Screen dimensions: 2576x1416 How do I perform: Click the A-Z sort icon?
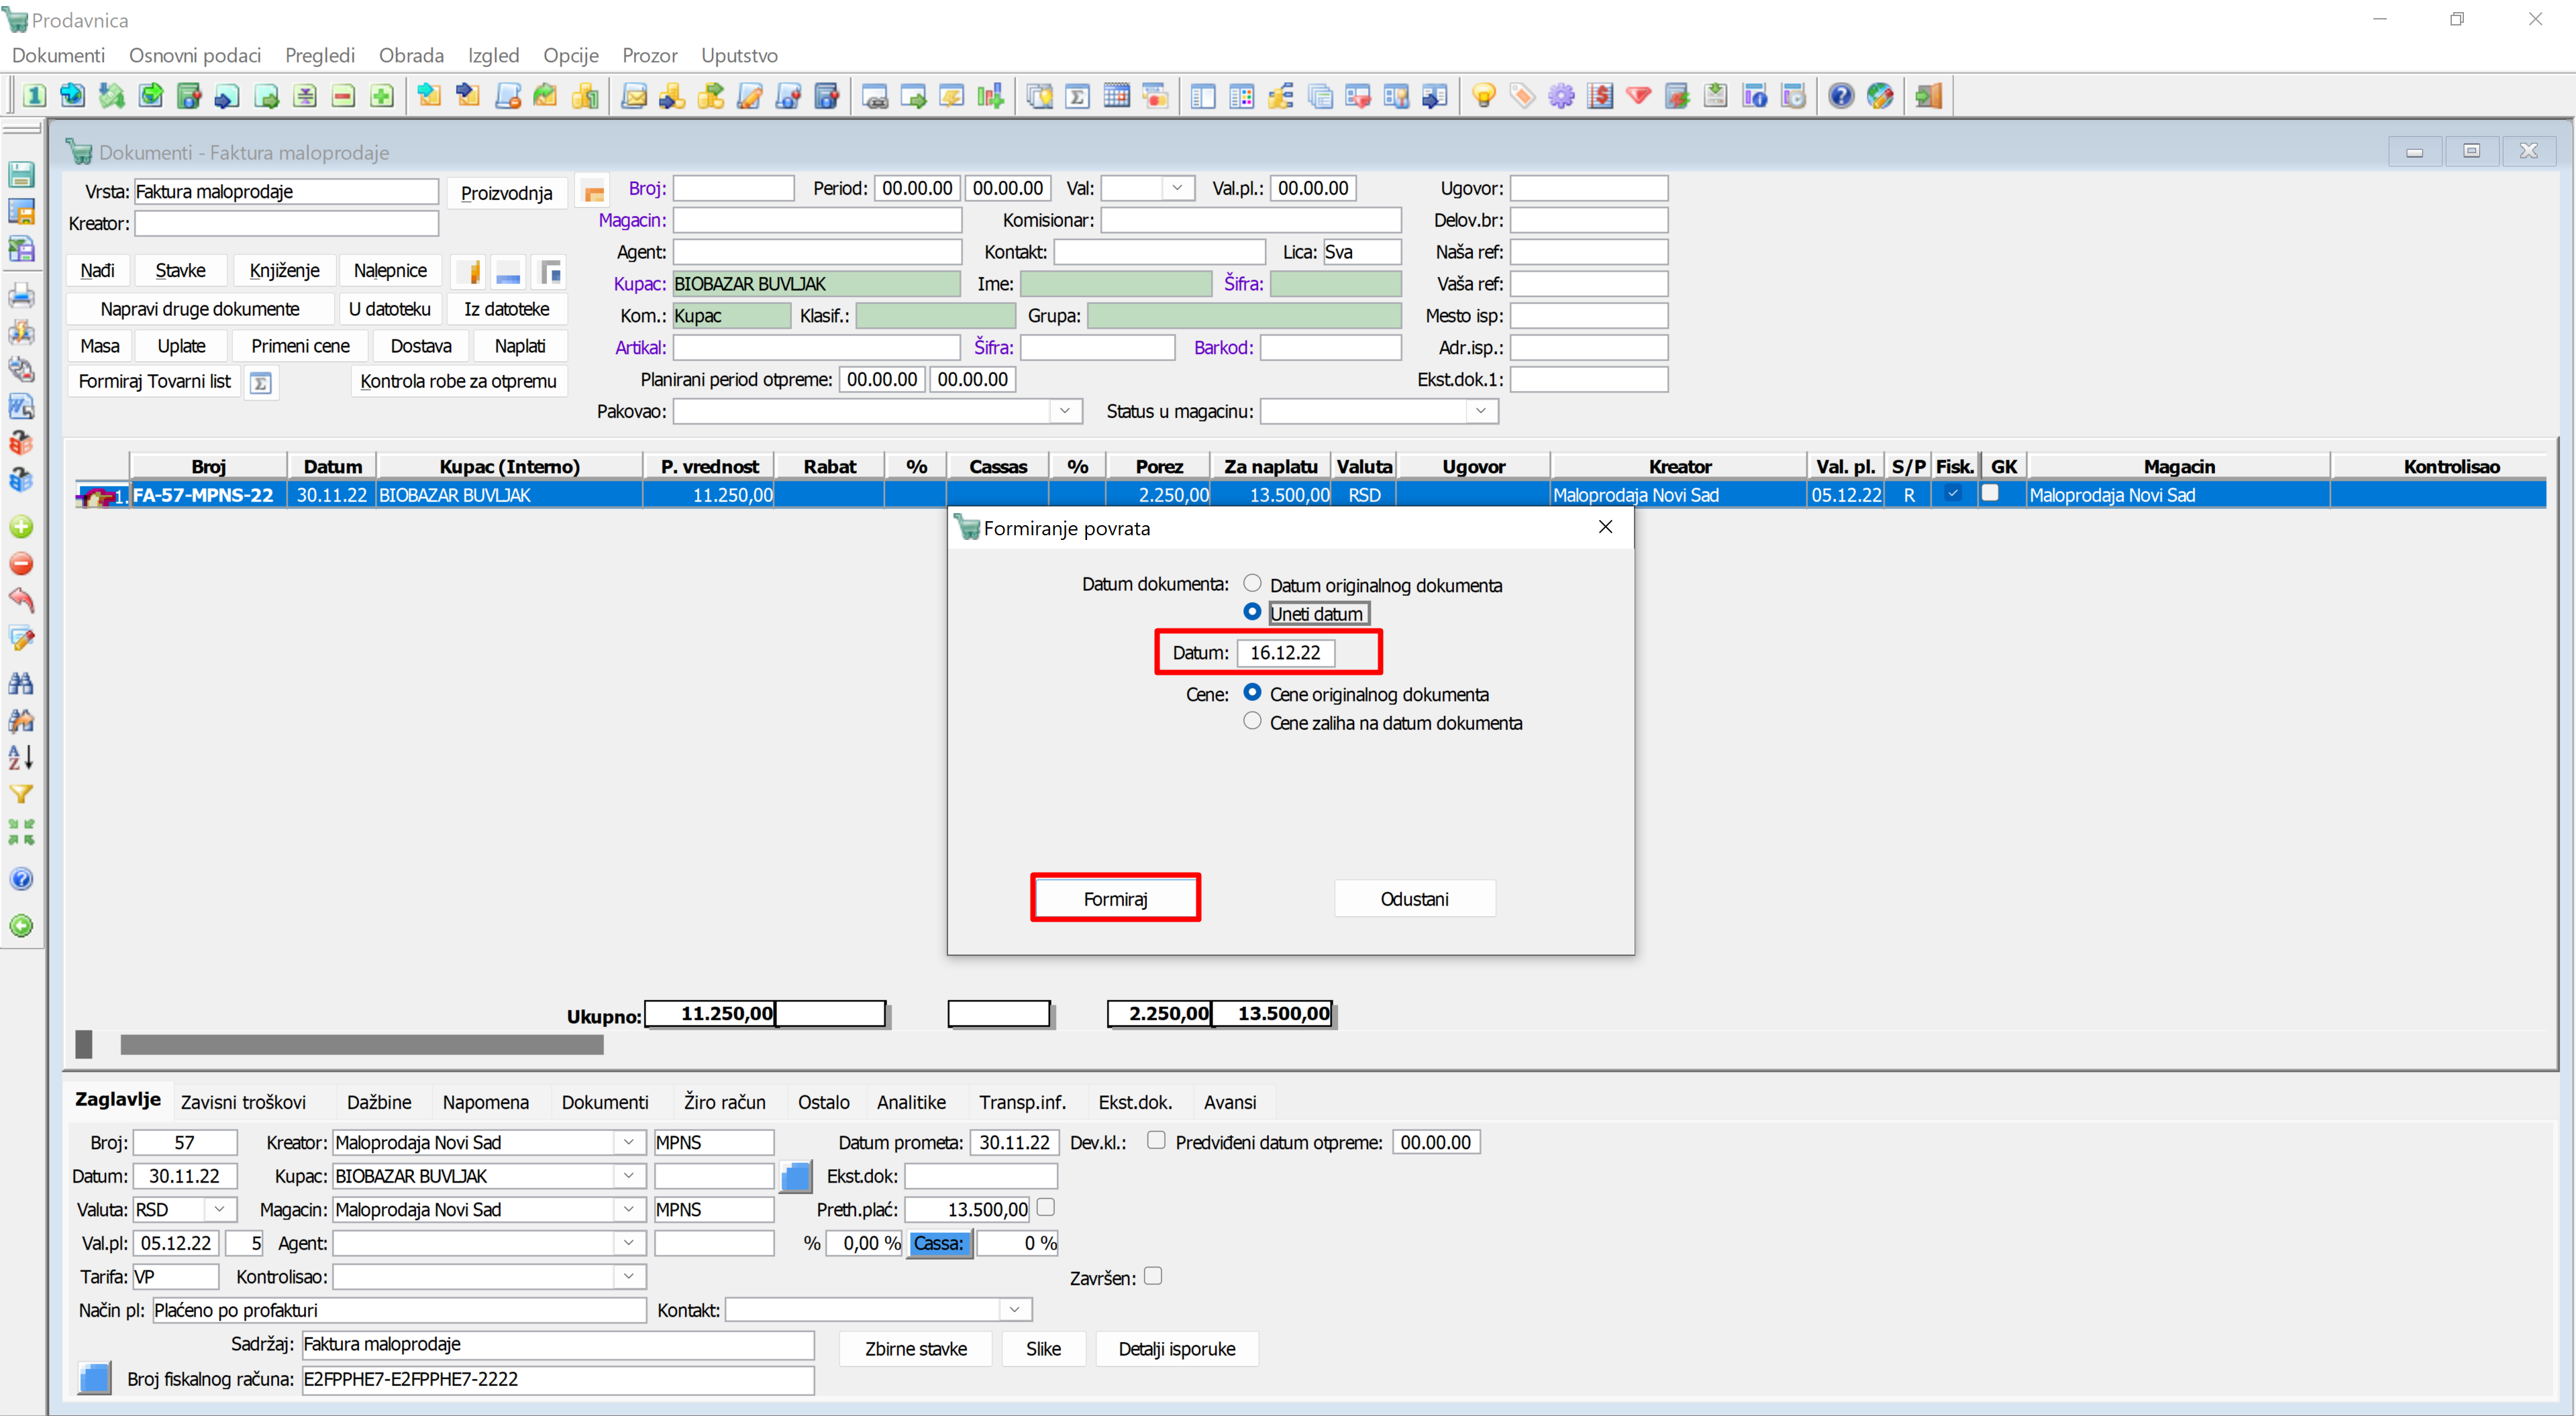click(x=21, y=758)
